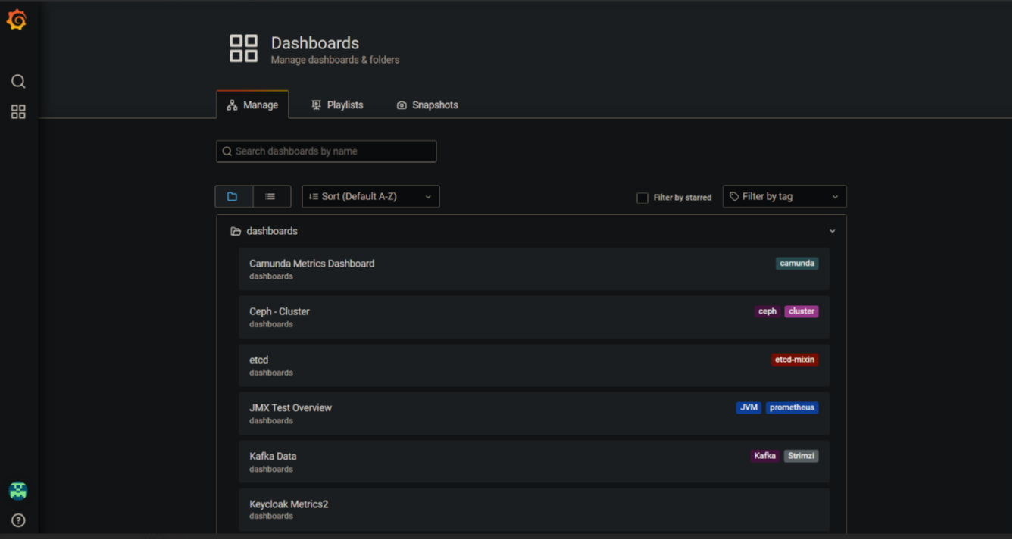Viewport: 1013px width, 540px height.
Task: Open the sidebar search icon
Action: [x=18, y=81]
